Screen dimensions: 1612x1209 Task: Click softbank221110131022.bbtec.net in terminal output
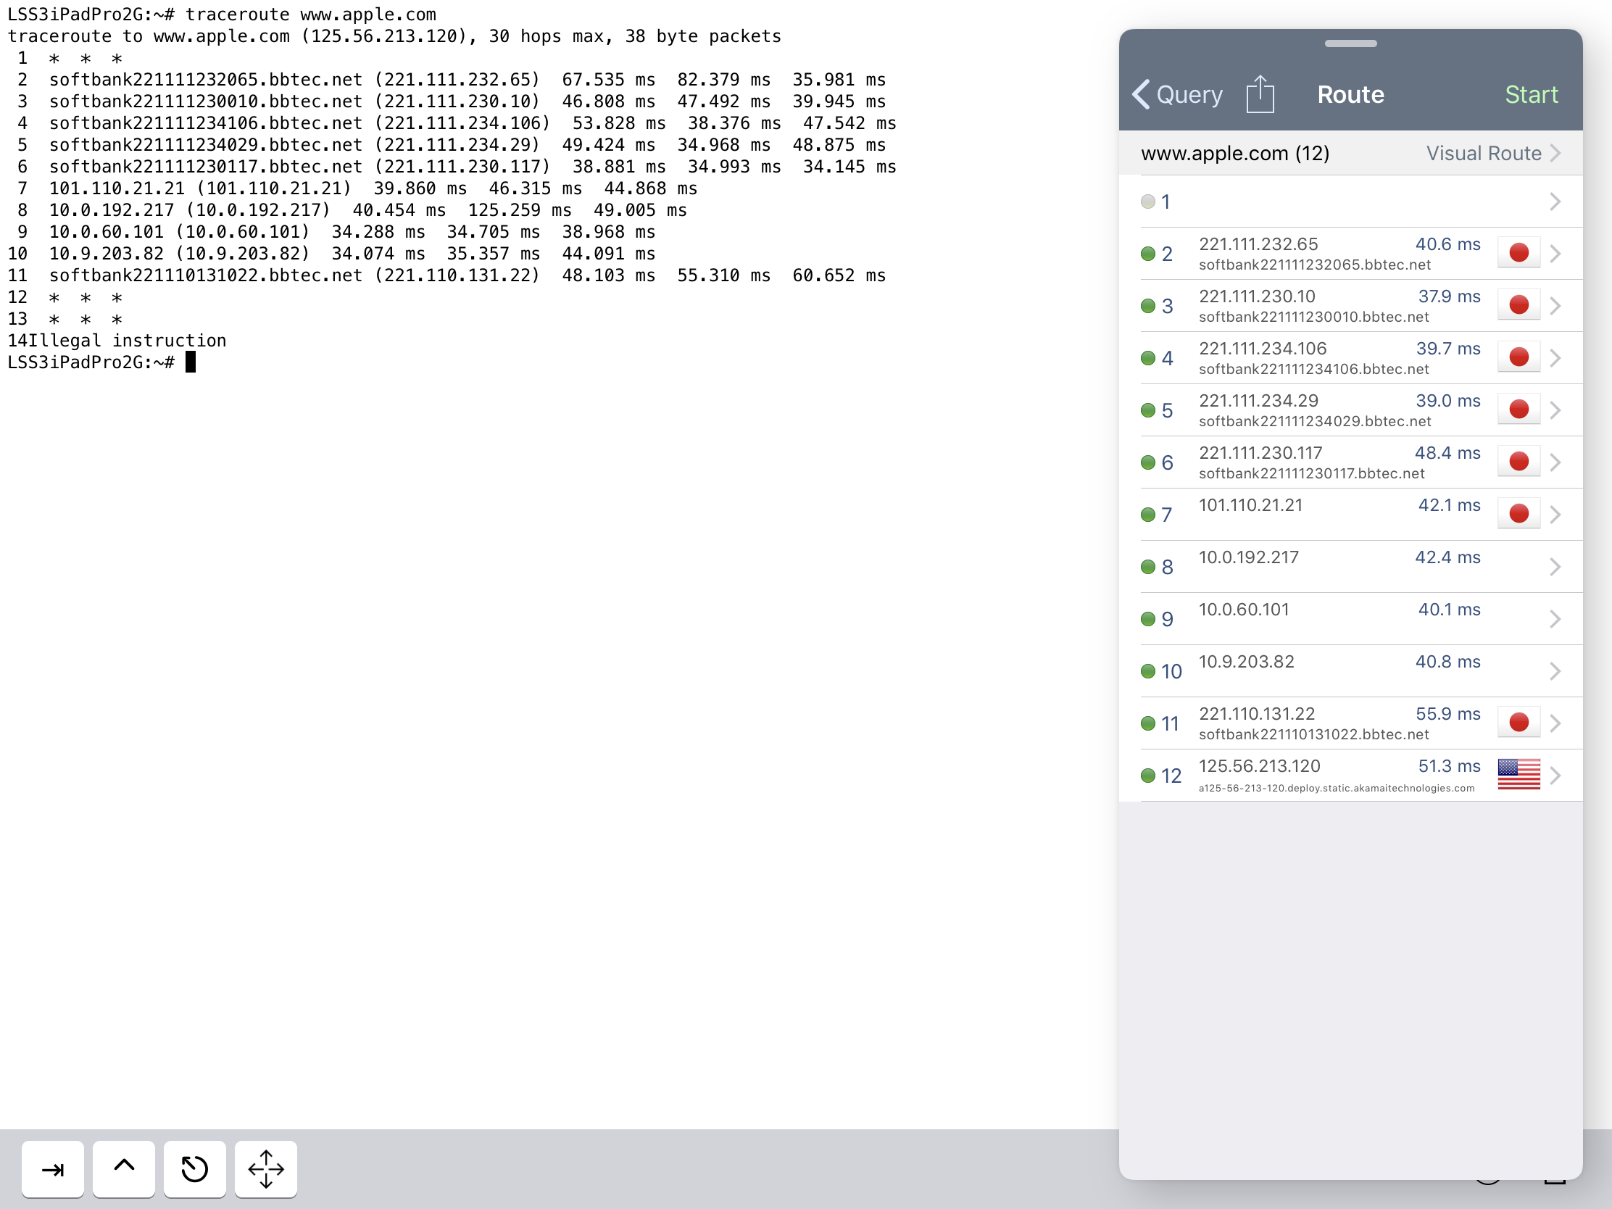(x=206, y=275)
